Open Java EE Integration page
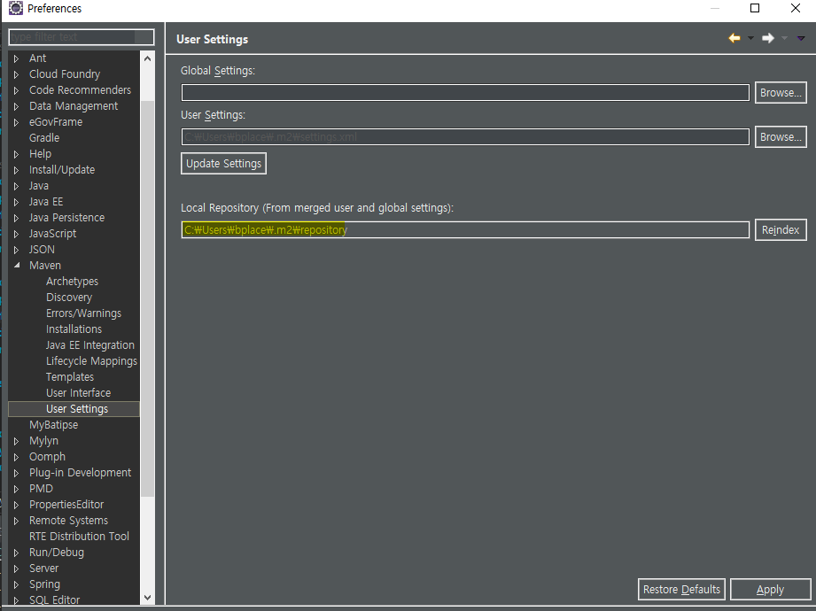816x611 pixels. click(x=90, y=345)
